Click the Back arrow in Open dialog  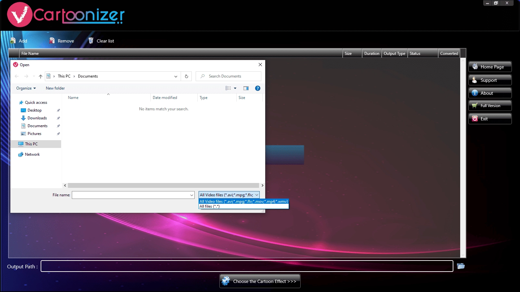[x=17, y=76]
